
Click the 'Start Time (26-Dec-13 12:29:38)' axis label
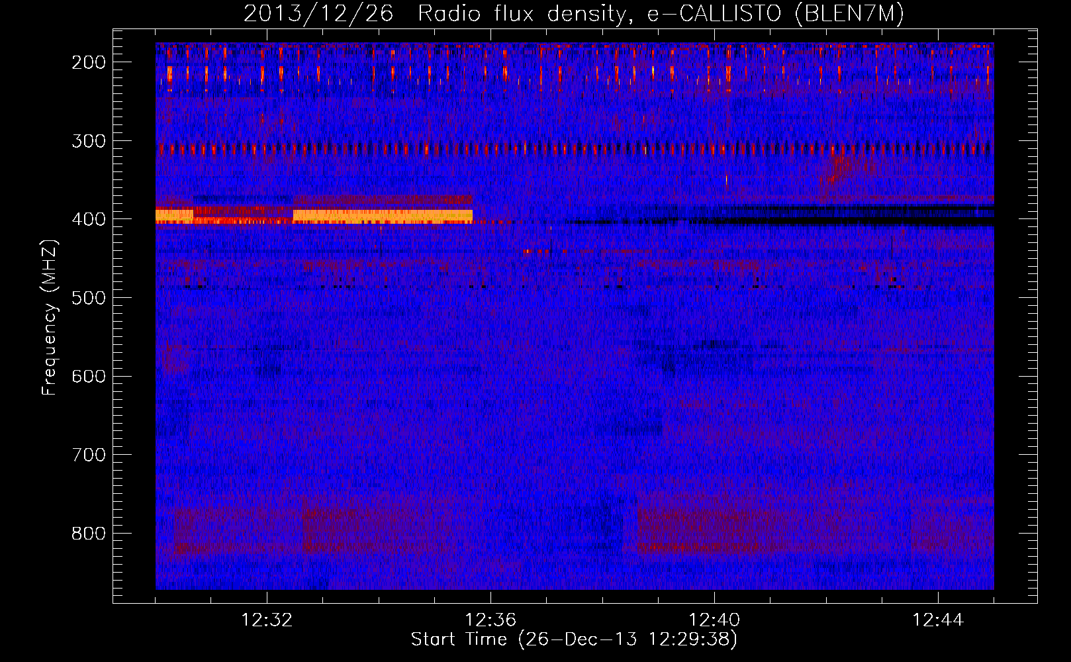pos(574,639)
